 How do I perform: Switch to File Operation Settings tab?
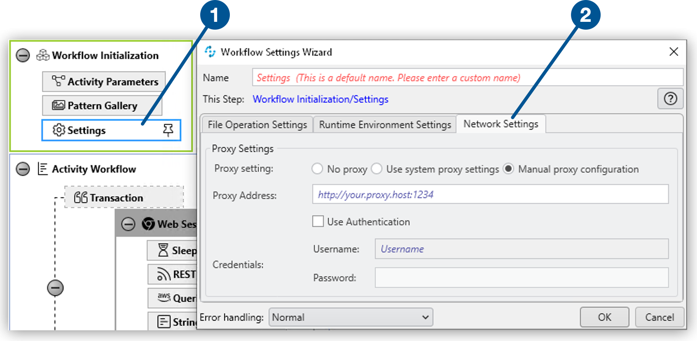257,125
